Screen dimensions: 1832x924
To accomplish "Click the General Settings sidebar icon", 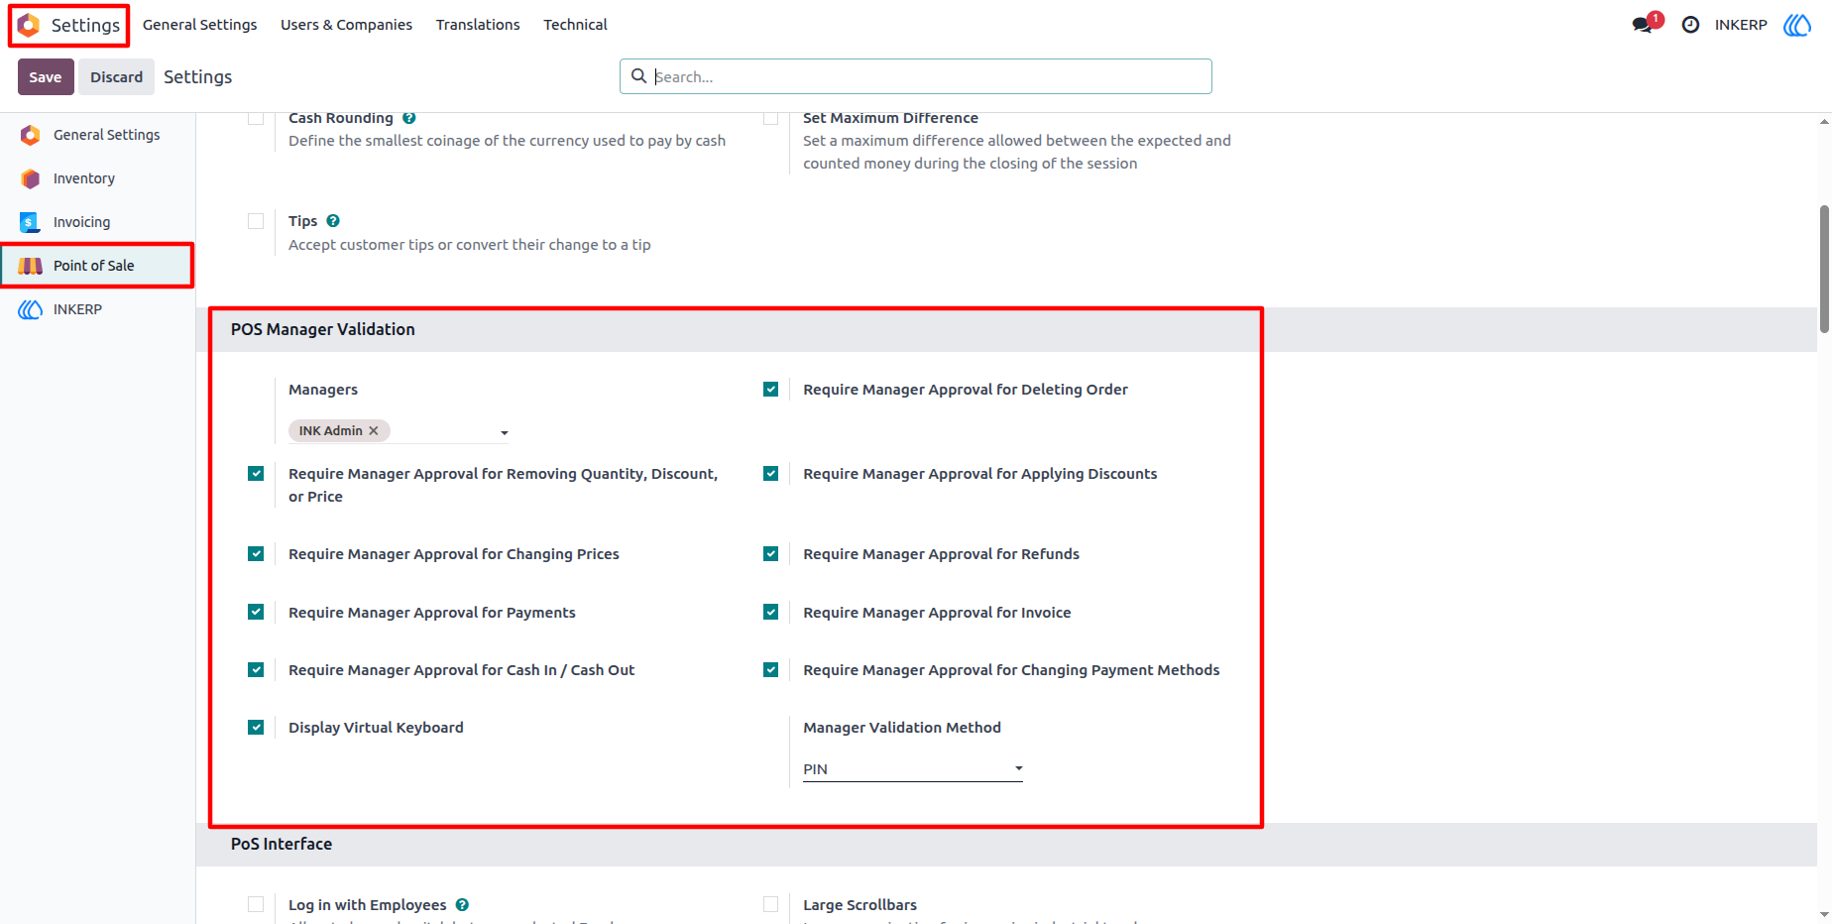I will pos(31,135).
